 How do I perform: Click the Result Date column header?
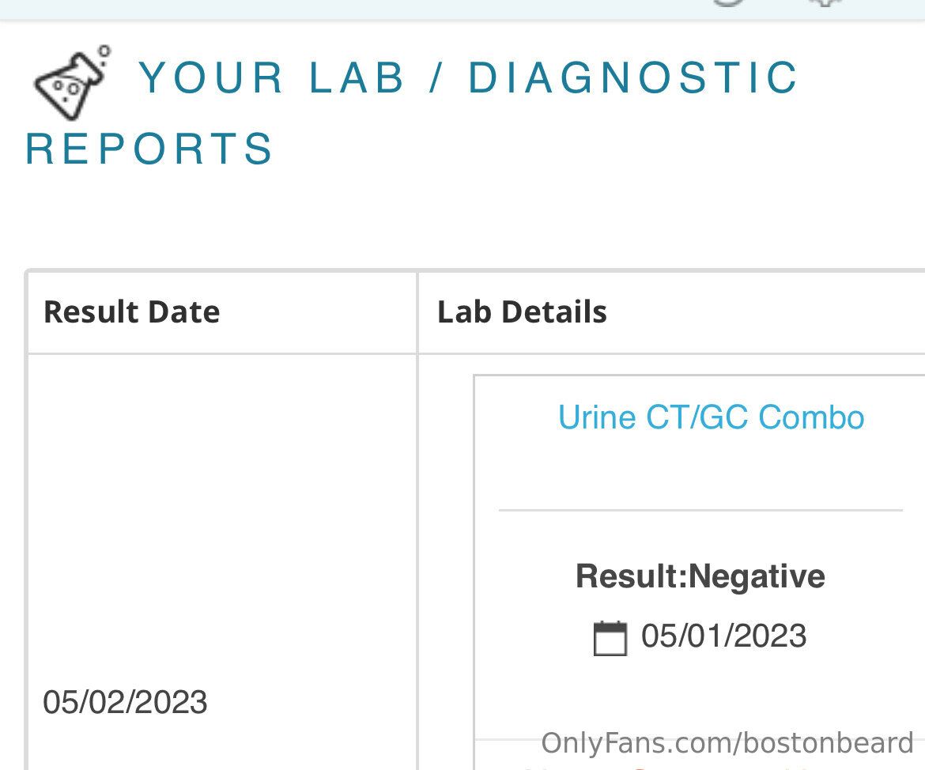(131, 312)
